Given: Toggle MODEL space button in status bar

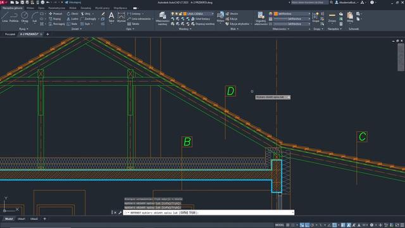Looking at the screenshot, I should 280,225.
